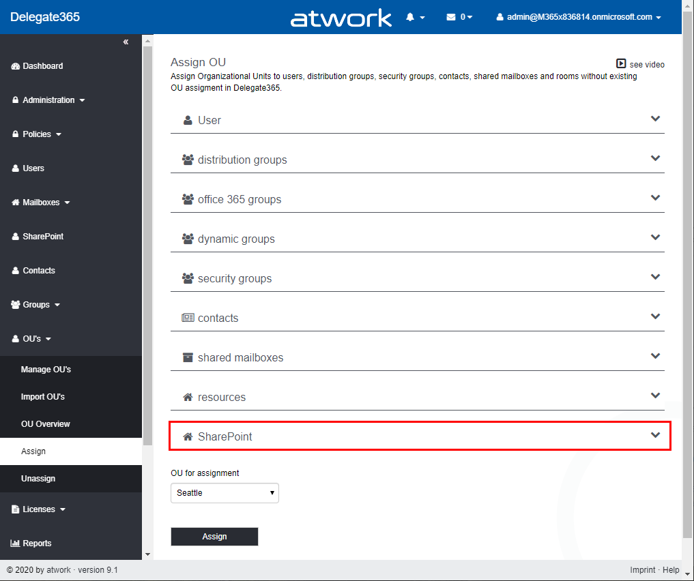Click the Dashboard gauge icon
694x581 pixels.
[16, 66]
